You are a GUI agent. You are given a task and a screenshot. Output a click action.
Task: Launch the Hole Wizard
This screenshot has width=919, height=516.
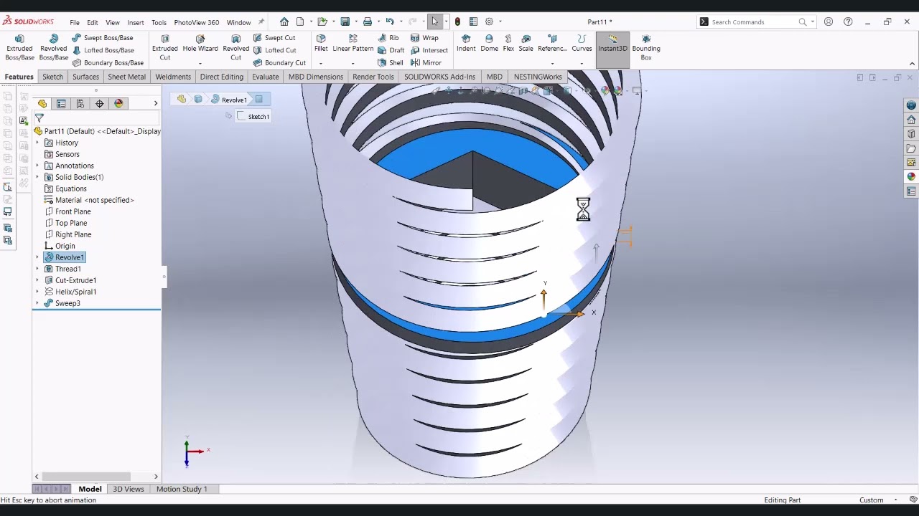point(200,43)
